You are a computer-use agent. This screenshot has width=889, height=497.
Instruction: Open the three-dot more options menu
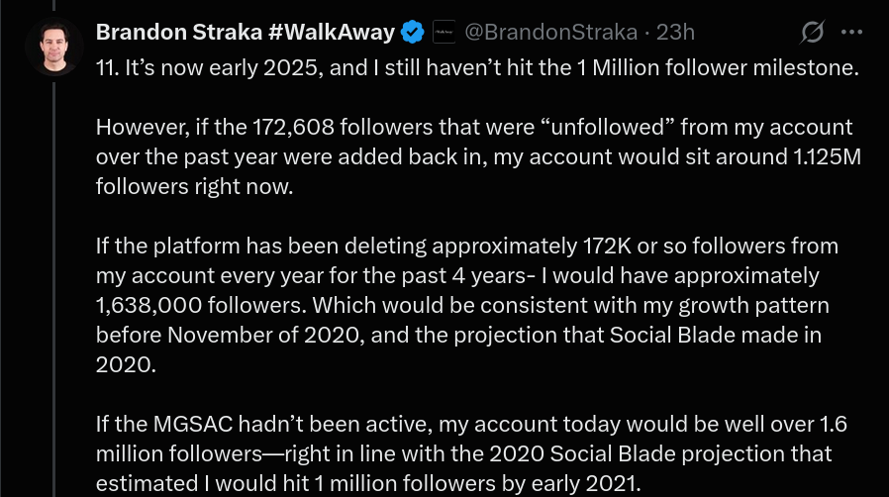tap(851, 33)
